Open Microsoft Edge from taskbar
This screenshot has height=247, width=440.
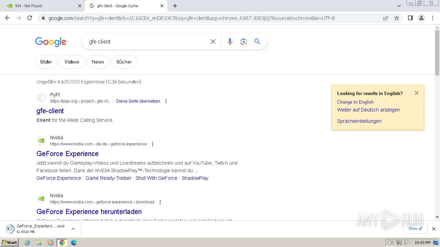(74, 243)
